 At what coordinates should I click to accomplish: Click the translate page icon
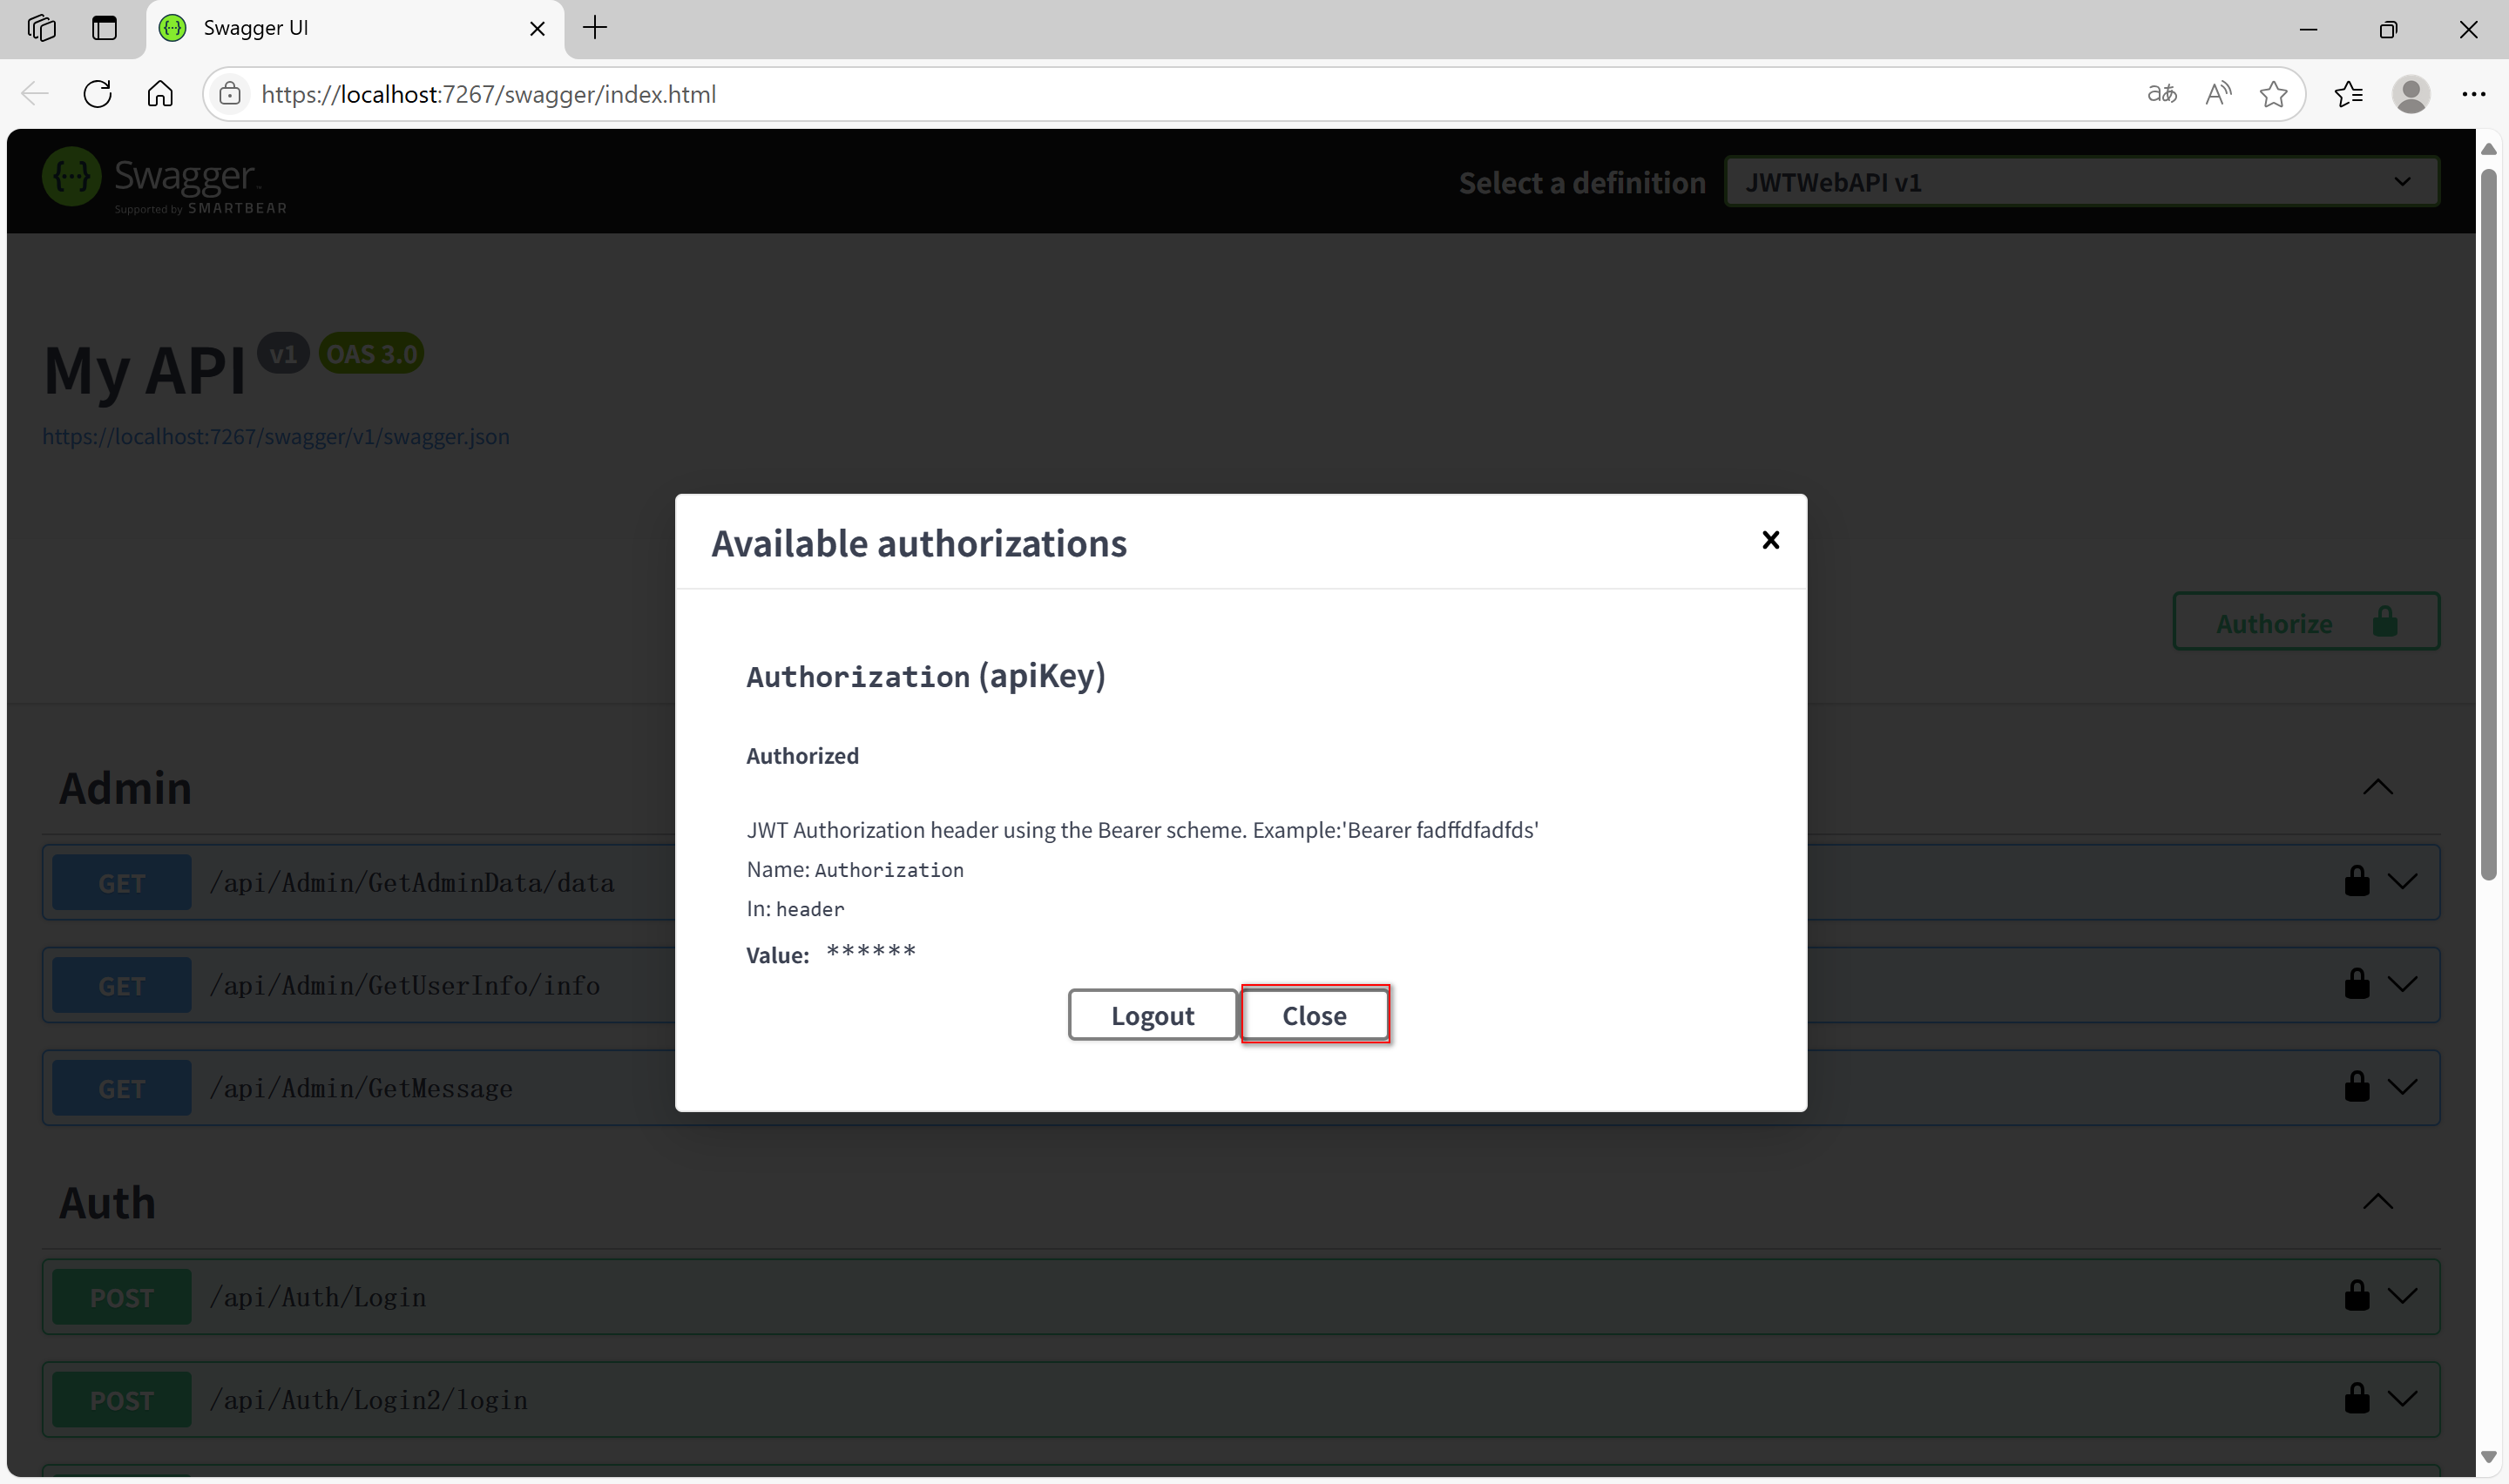coord(2161,94)
